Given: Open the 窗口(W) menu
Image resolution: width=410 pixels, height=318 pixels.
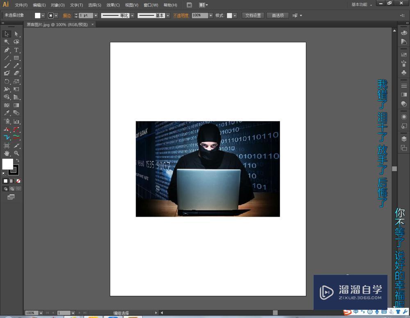Looking at the screenshot, I should (x=151, y=5).
